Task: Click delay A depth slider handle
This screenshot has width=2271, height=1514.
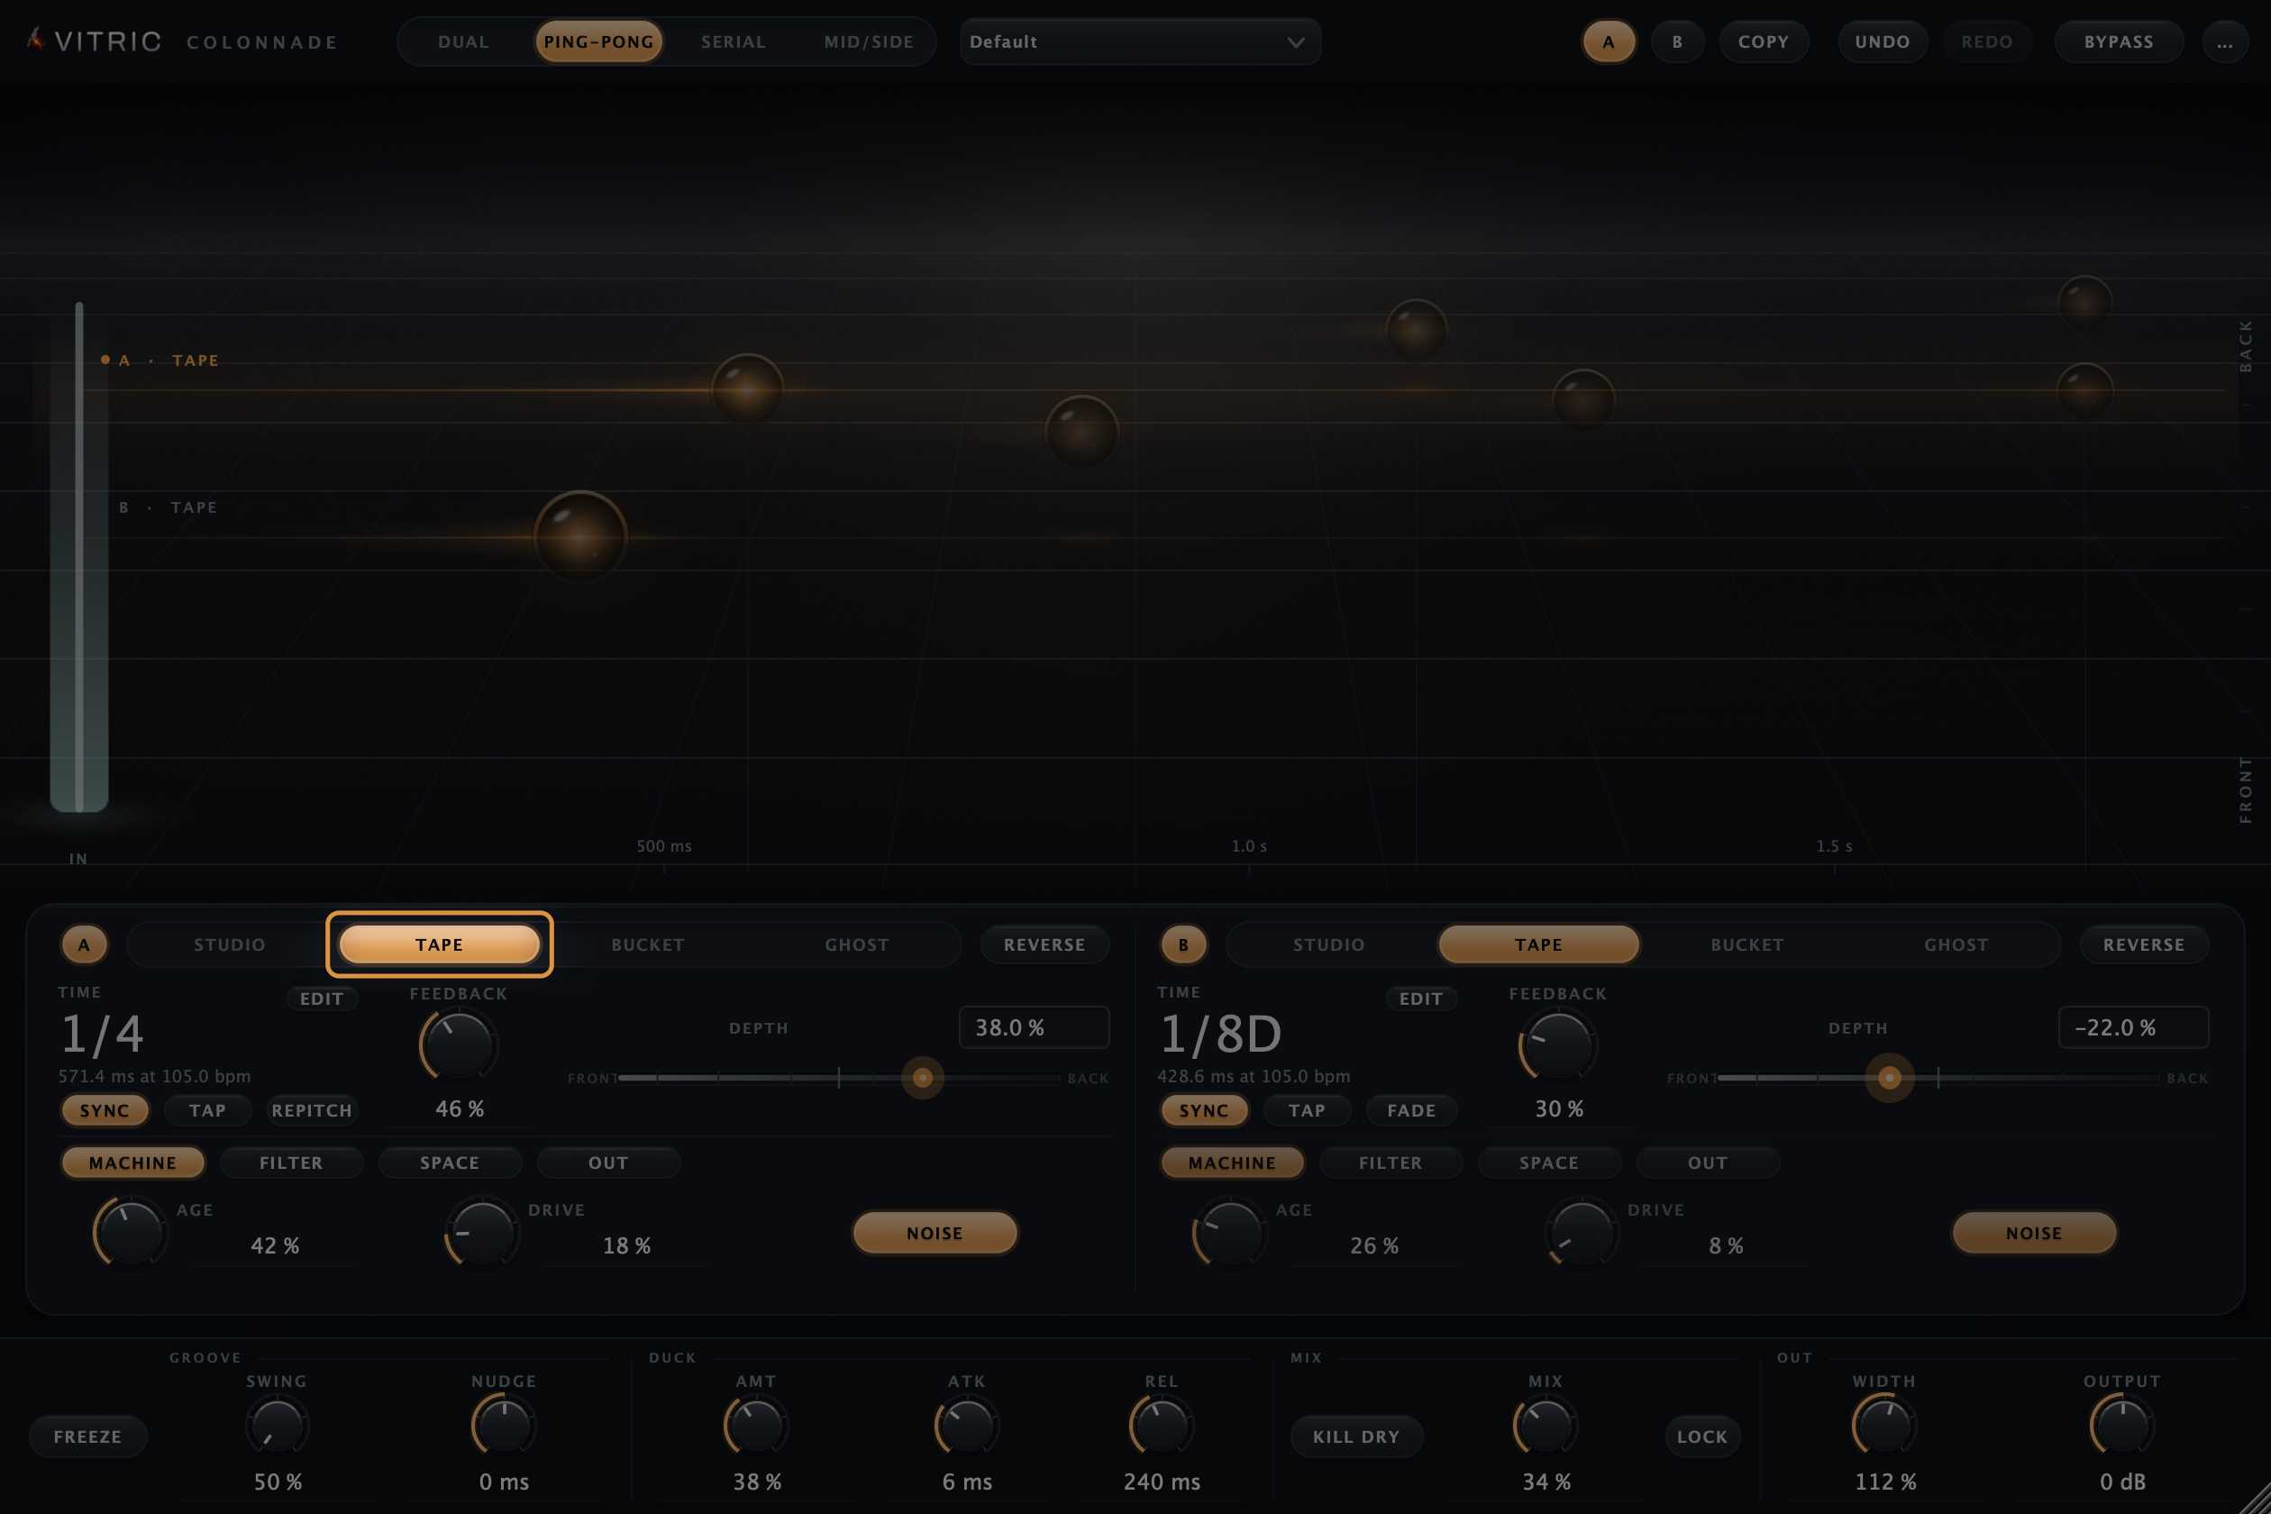Action: (x=922, y=1078)
